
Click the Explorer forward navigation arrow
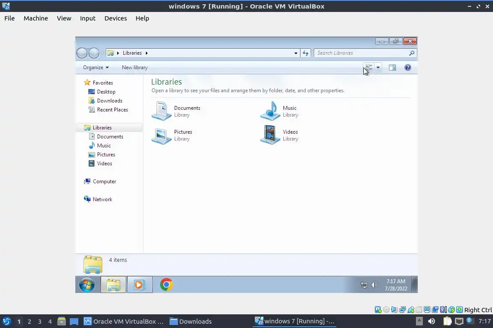click(x=94, y=53)
